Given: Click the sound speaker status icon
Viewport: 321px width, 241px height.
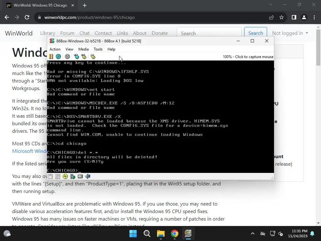Looking at the screenshot, I should tap(88, 176).
